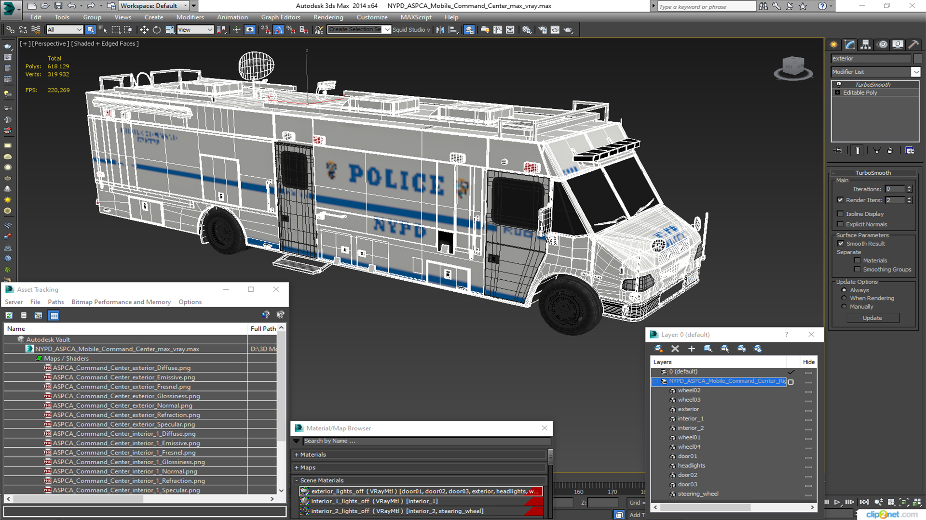Expand the Editable Poly sub-objects
Viewport: 926px width, 520px height.
coord(838,92)
